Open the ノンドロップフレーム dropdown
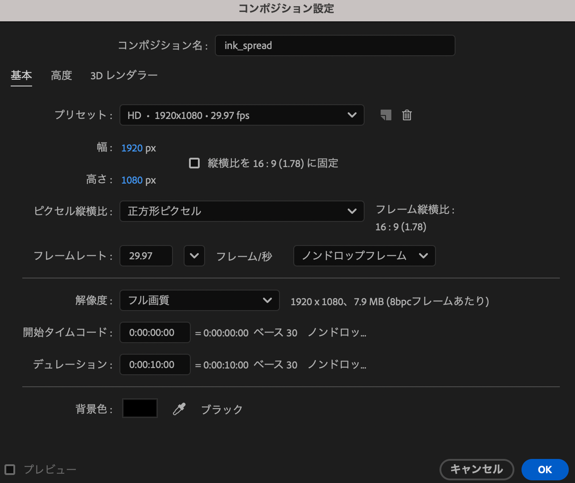 (x=364, y=256)
